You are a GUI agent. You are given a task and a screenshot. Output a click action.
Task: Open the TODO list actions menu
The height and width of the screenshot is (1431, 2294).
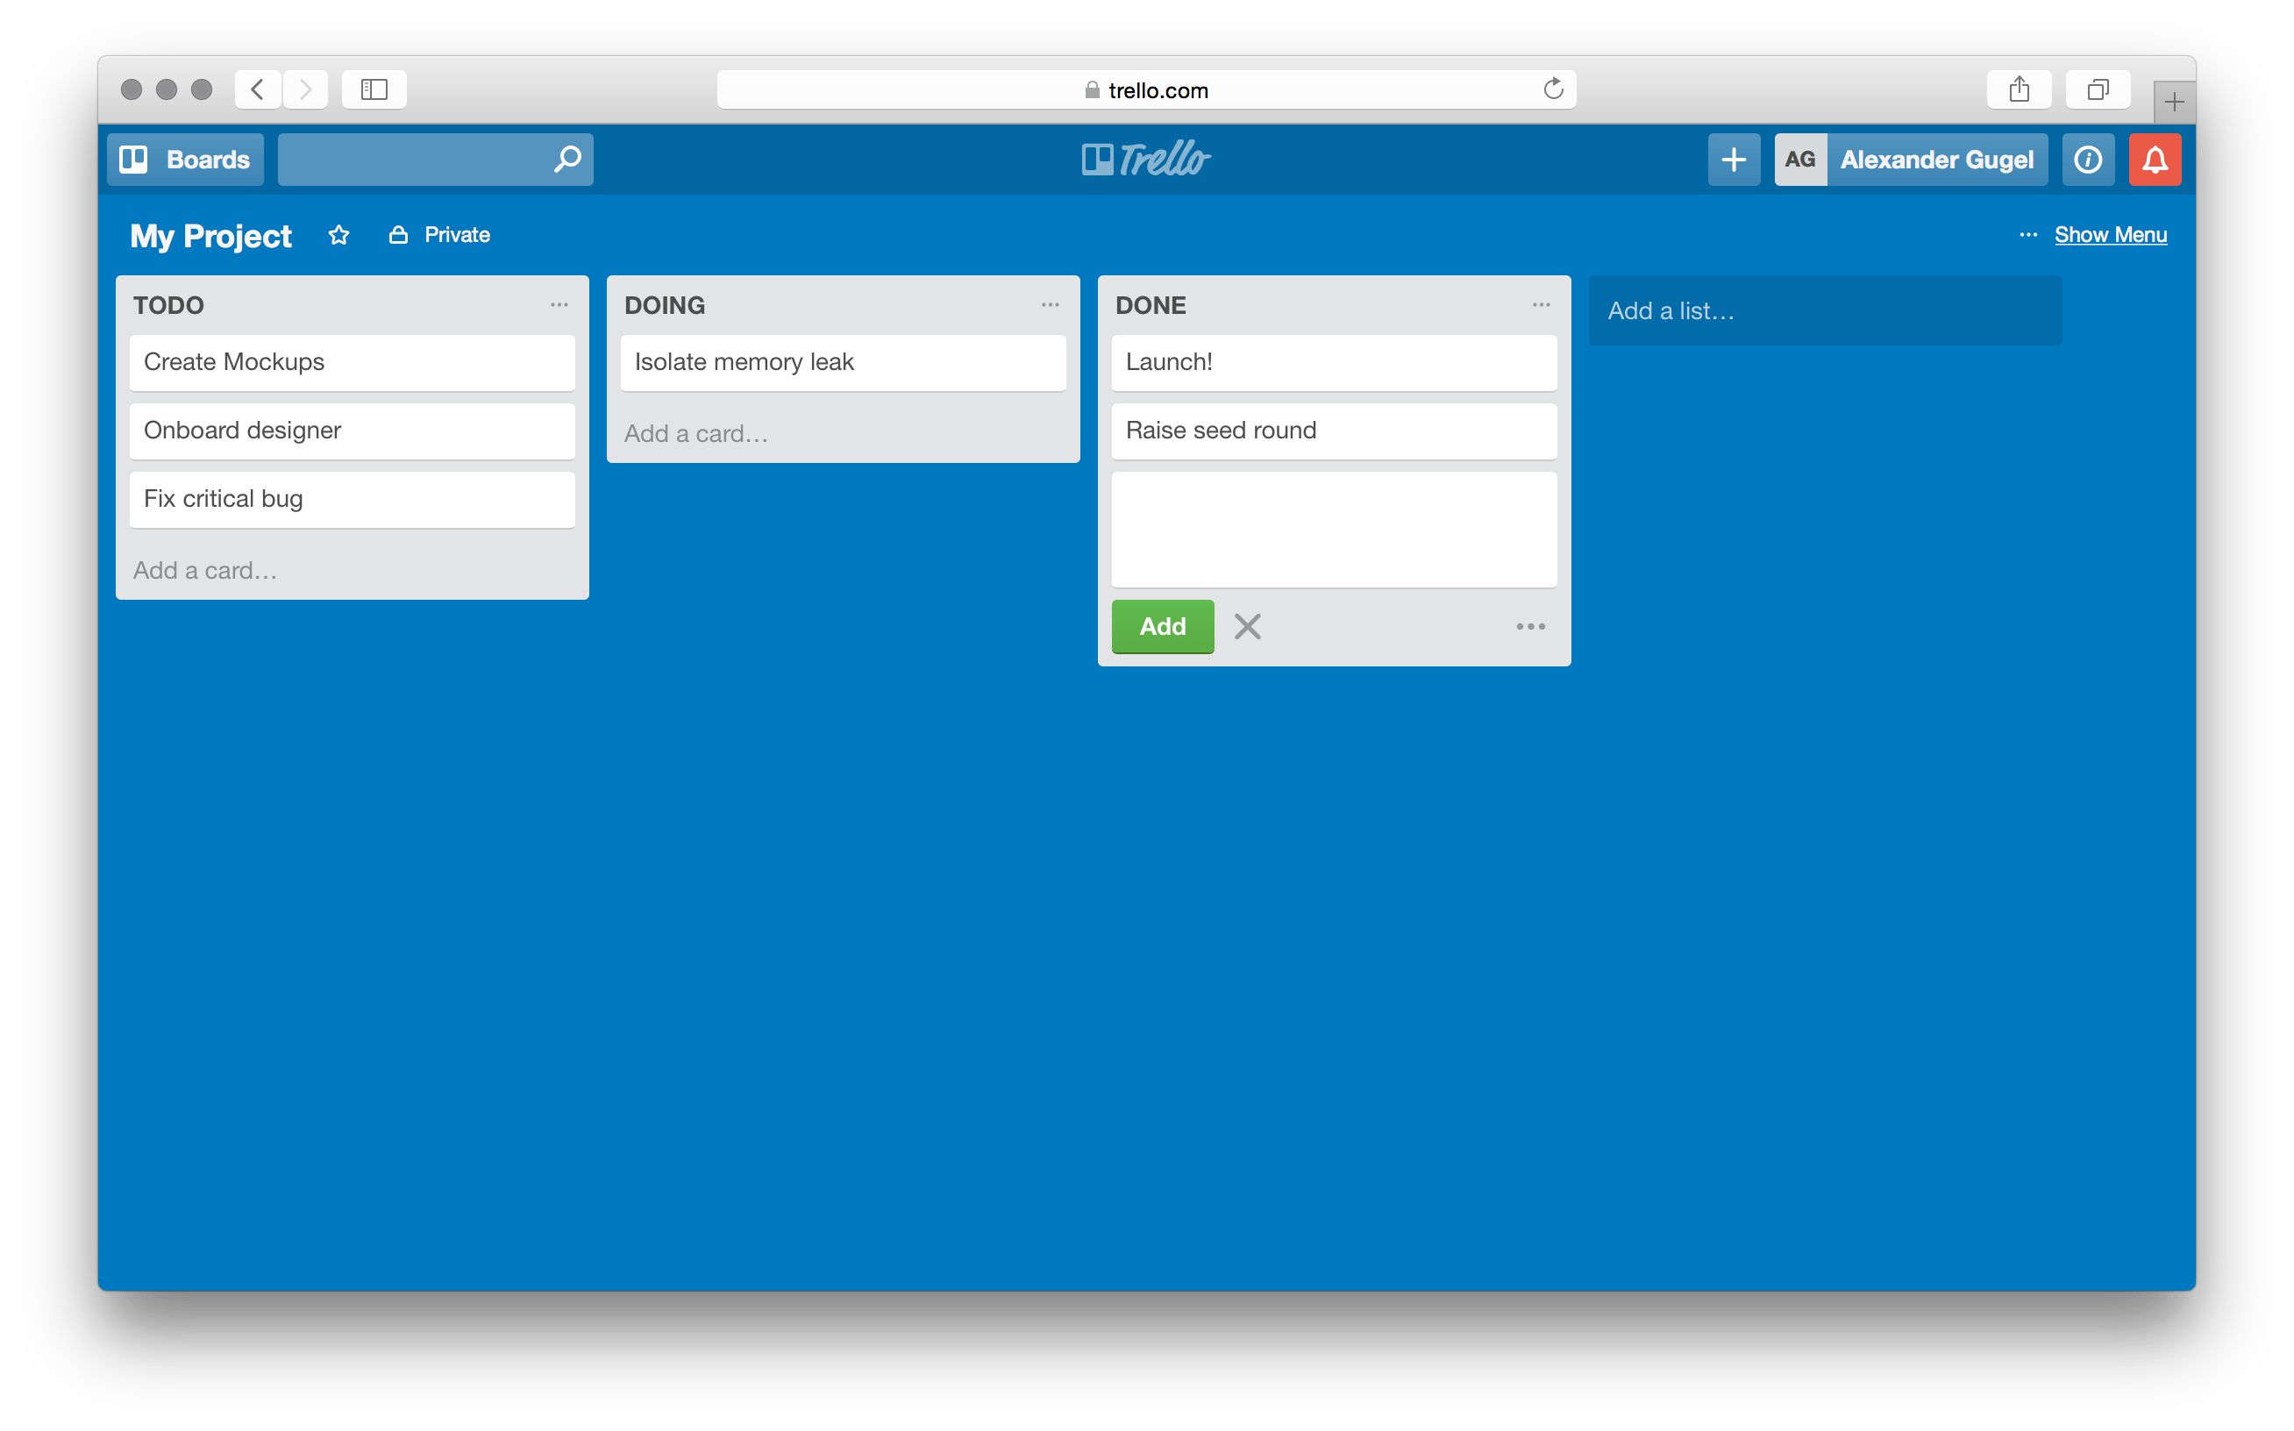pyautogui.click(x=559, y=305)
